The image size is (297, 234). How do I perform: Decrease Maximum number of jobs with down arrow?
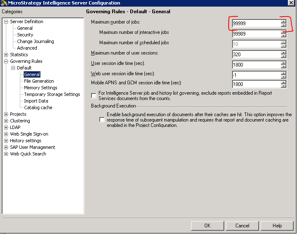(x=283, y=25)
